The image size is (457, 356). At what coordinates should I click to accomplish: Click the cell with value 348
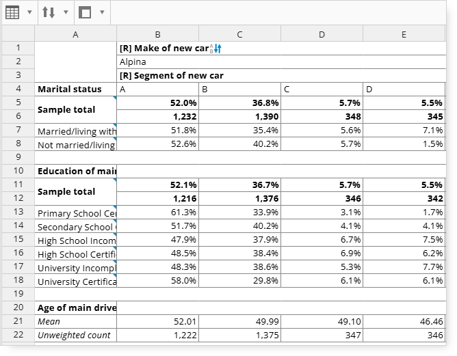322,116
